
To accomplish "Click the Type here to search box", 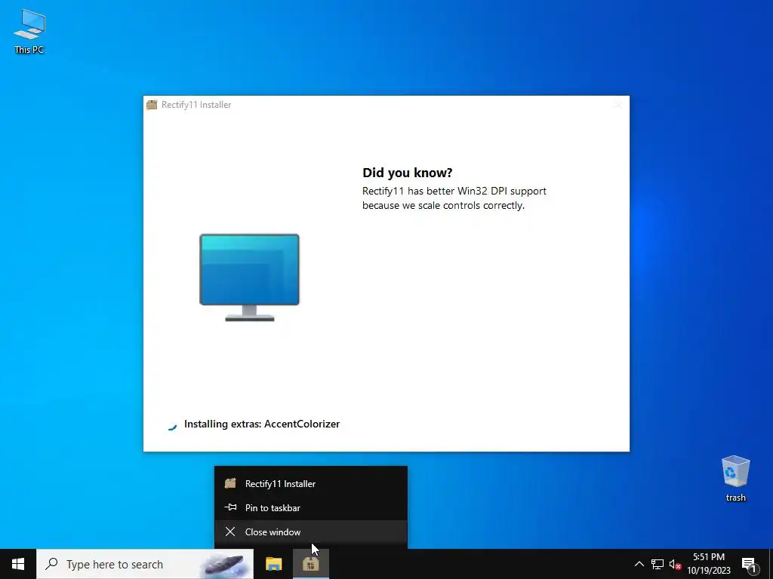I will pyautogui.click(x=145, y=564).
